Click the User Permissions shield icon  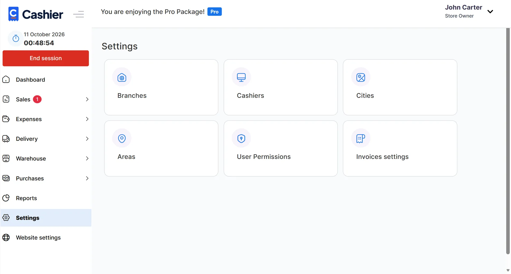coord(241,138)
